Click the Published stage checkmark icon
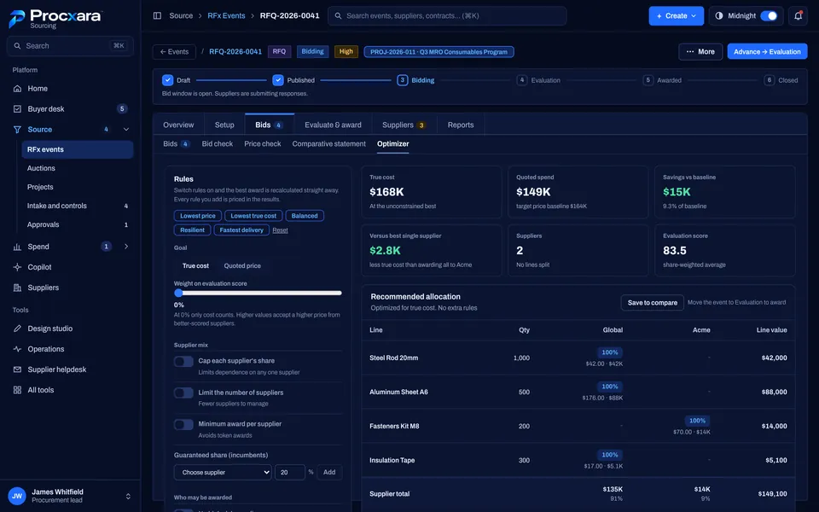 point(278,80)
